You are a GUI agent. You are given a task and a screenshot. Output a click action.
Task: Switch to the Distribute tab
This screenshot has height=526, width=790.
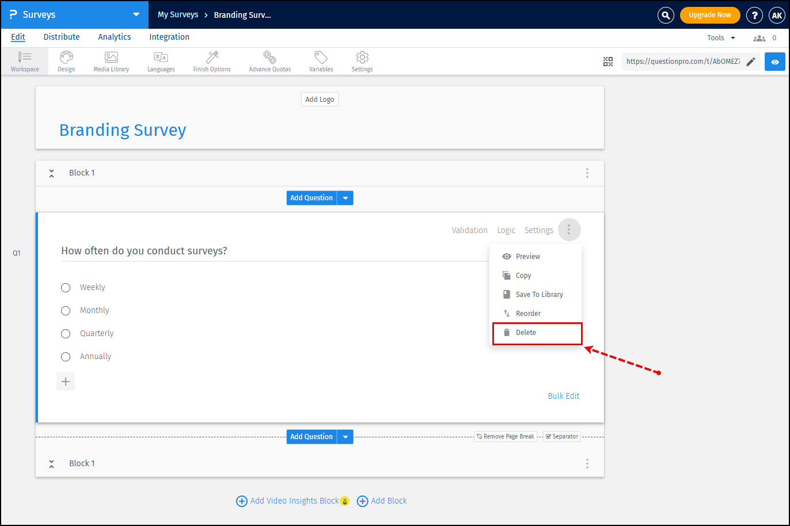point(61,37)
